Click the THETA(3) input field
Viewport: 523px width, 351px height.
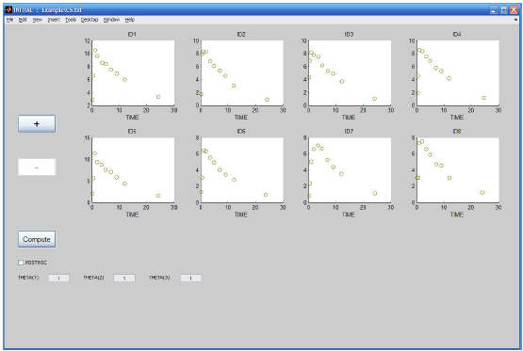pyautogui.click(x=190, y=278)
